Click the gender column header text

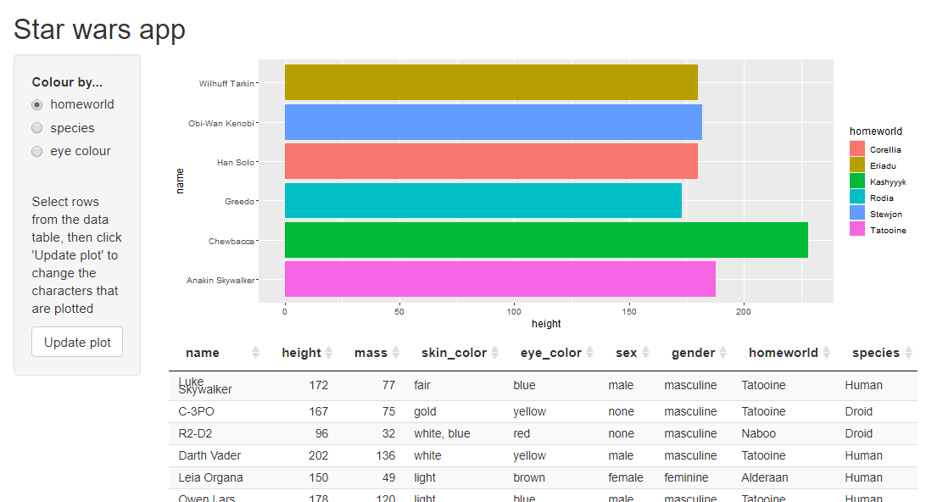coord(694,353)
